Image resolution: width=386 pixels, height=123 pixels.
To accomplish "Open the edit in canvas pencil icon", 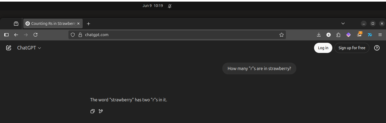I will (101, 111).
